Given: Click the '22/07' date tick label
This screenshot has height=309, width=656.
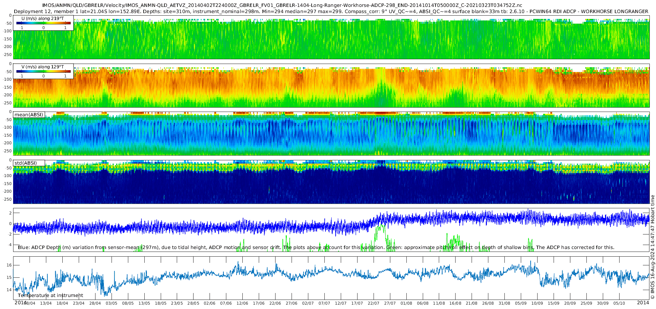Looking at the screenshot, I should [x=374, y=303].
